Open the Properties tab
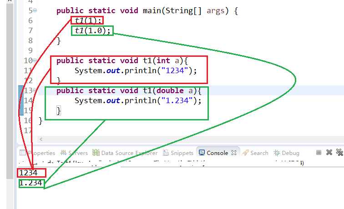 coord(37,153)
